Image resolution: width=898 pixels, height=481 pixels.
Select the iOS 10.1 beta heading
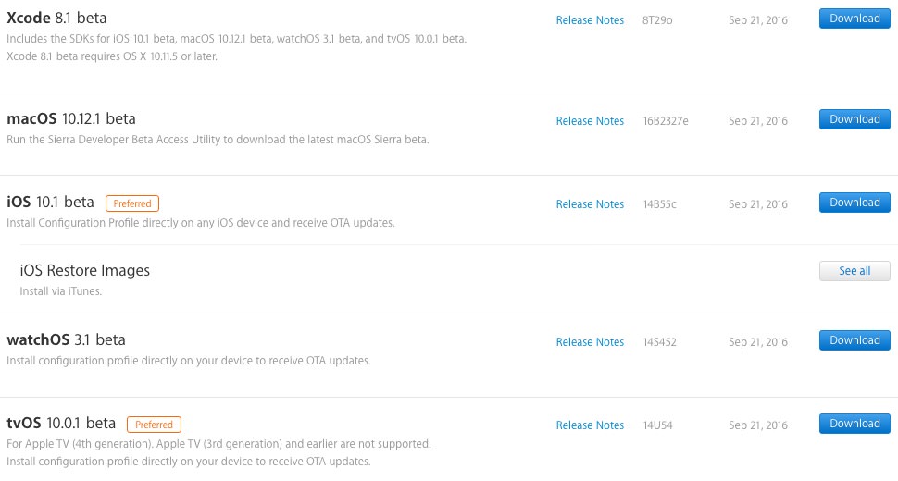coord(50,202)
